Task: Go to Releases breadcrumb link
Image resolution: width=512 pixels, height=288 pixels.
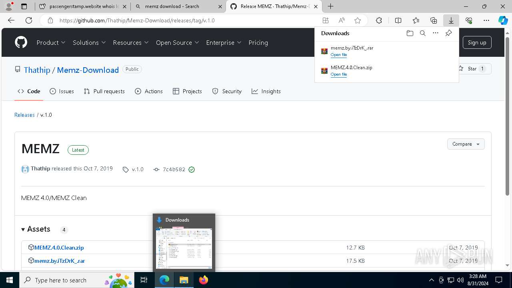Action: pyautogui.click(x=24, y=115)
